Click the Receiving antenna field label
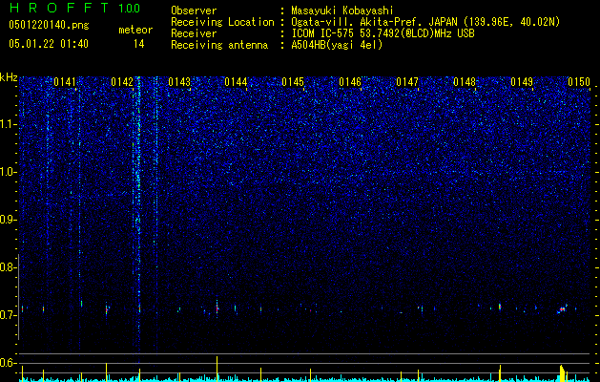The height and width of the screenshot is (382, 600). coord(219,45)
